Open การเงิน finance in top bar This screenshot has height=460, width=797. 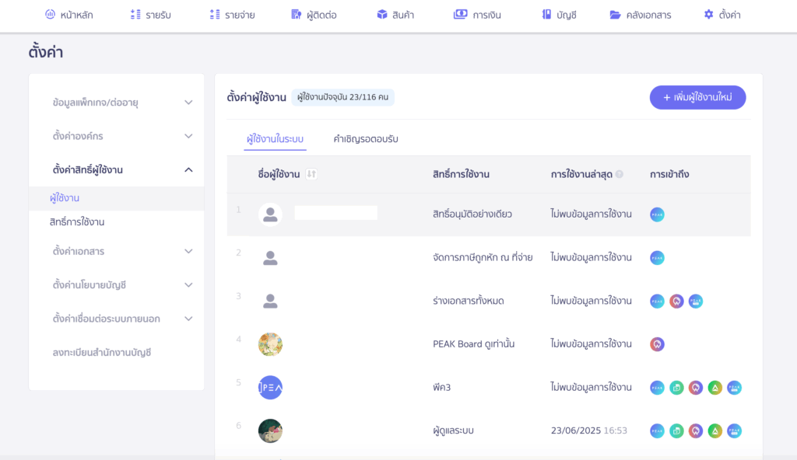pyautogui.click(x=477, y=15)
